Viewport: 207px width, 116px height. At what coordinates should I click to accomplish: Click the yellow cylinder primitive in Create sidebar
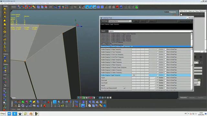point(5,13)
